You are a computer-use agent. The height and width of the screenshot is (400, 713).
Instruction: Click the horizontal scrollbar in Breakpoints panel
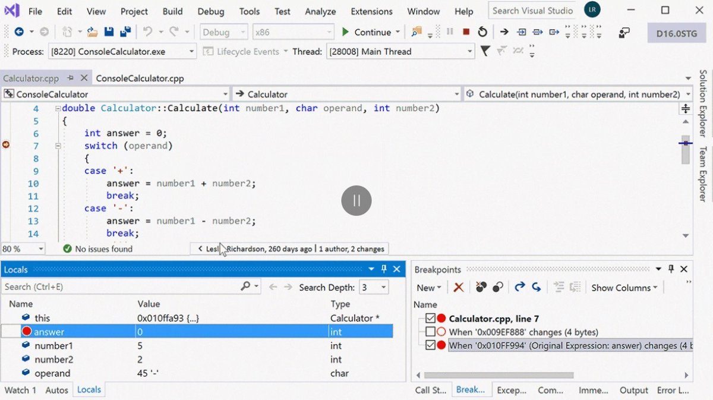498,375
